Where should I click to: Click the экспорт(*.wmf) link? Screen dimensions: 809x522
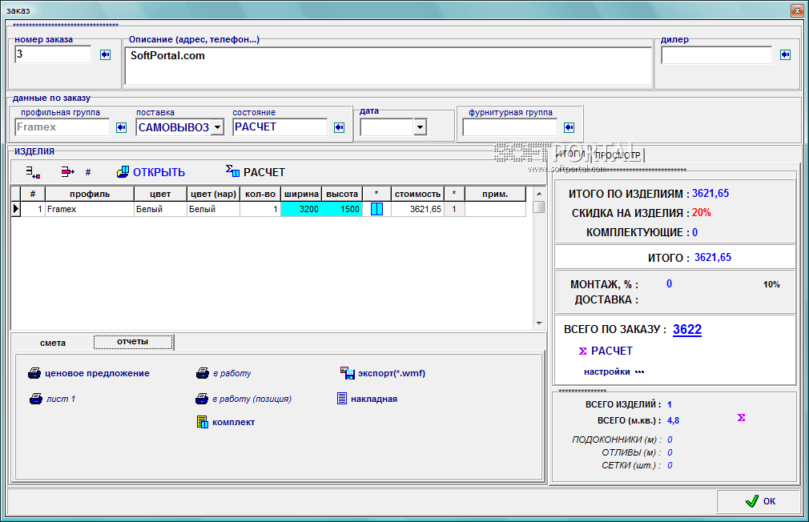[x=392, y=373]
